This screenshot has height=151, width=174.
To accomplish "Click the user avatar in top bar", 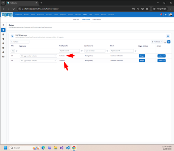I will pos(171,15).
